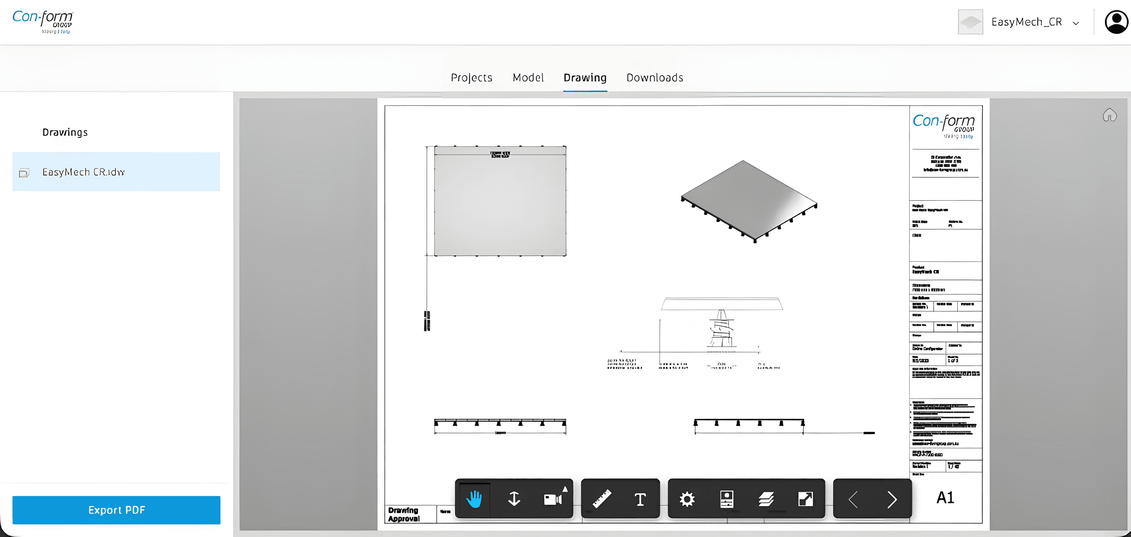Activate the Markup text tool
The height and width of the screenshot is (537, 1131).
[x=640, y=499]
